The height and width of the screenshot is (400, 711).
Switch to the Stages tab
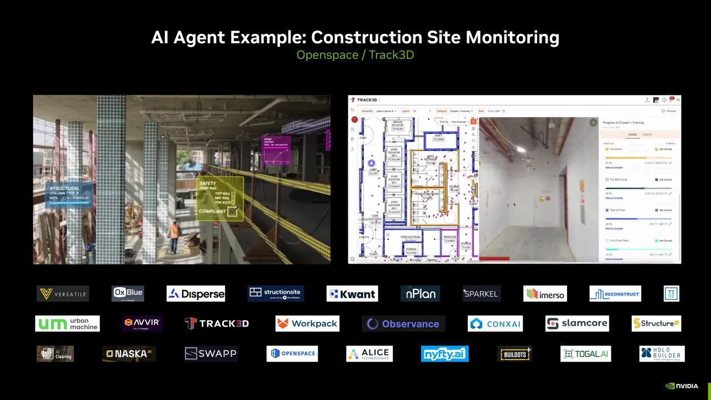tap(633, 134)
